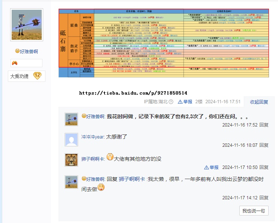
Task: Reply to the 10:50 comment
Action: [x=264, y=167]
